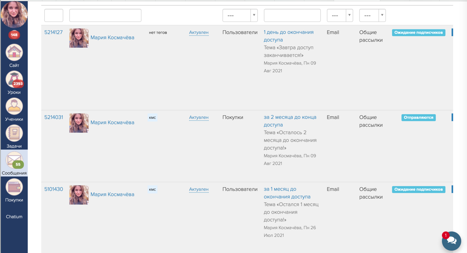Click the Отправляются status badge
This screenshot has height=253, width=467.
[418, 118]
